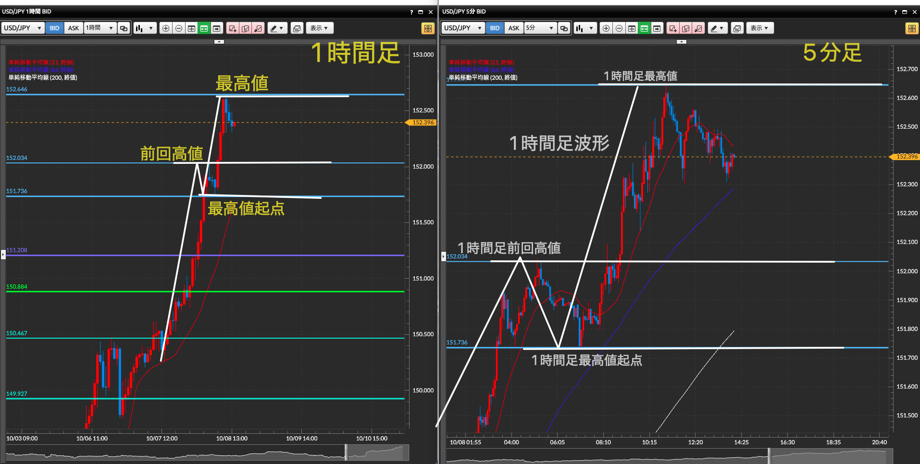Click the chart snapshot icon left of 5-minute 表示

pyautogui.click(x=737, y=28)
